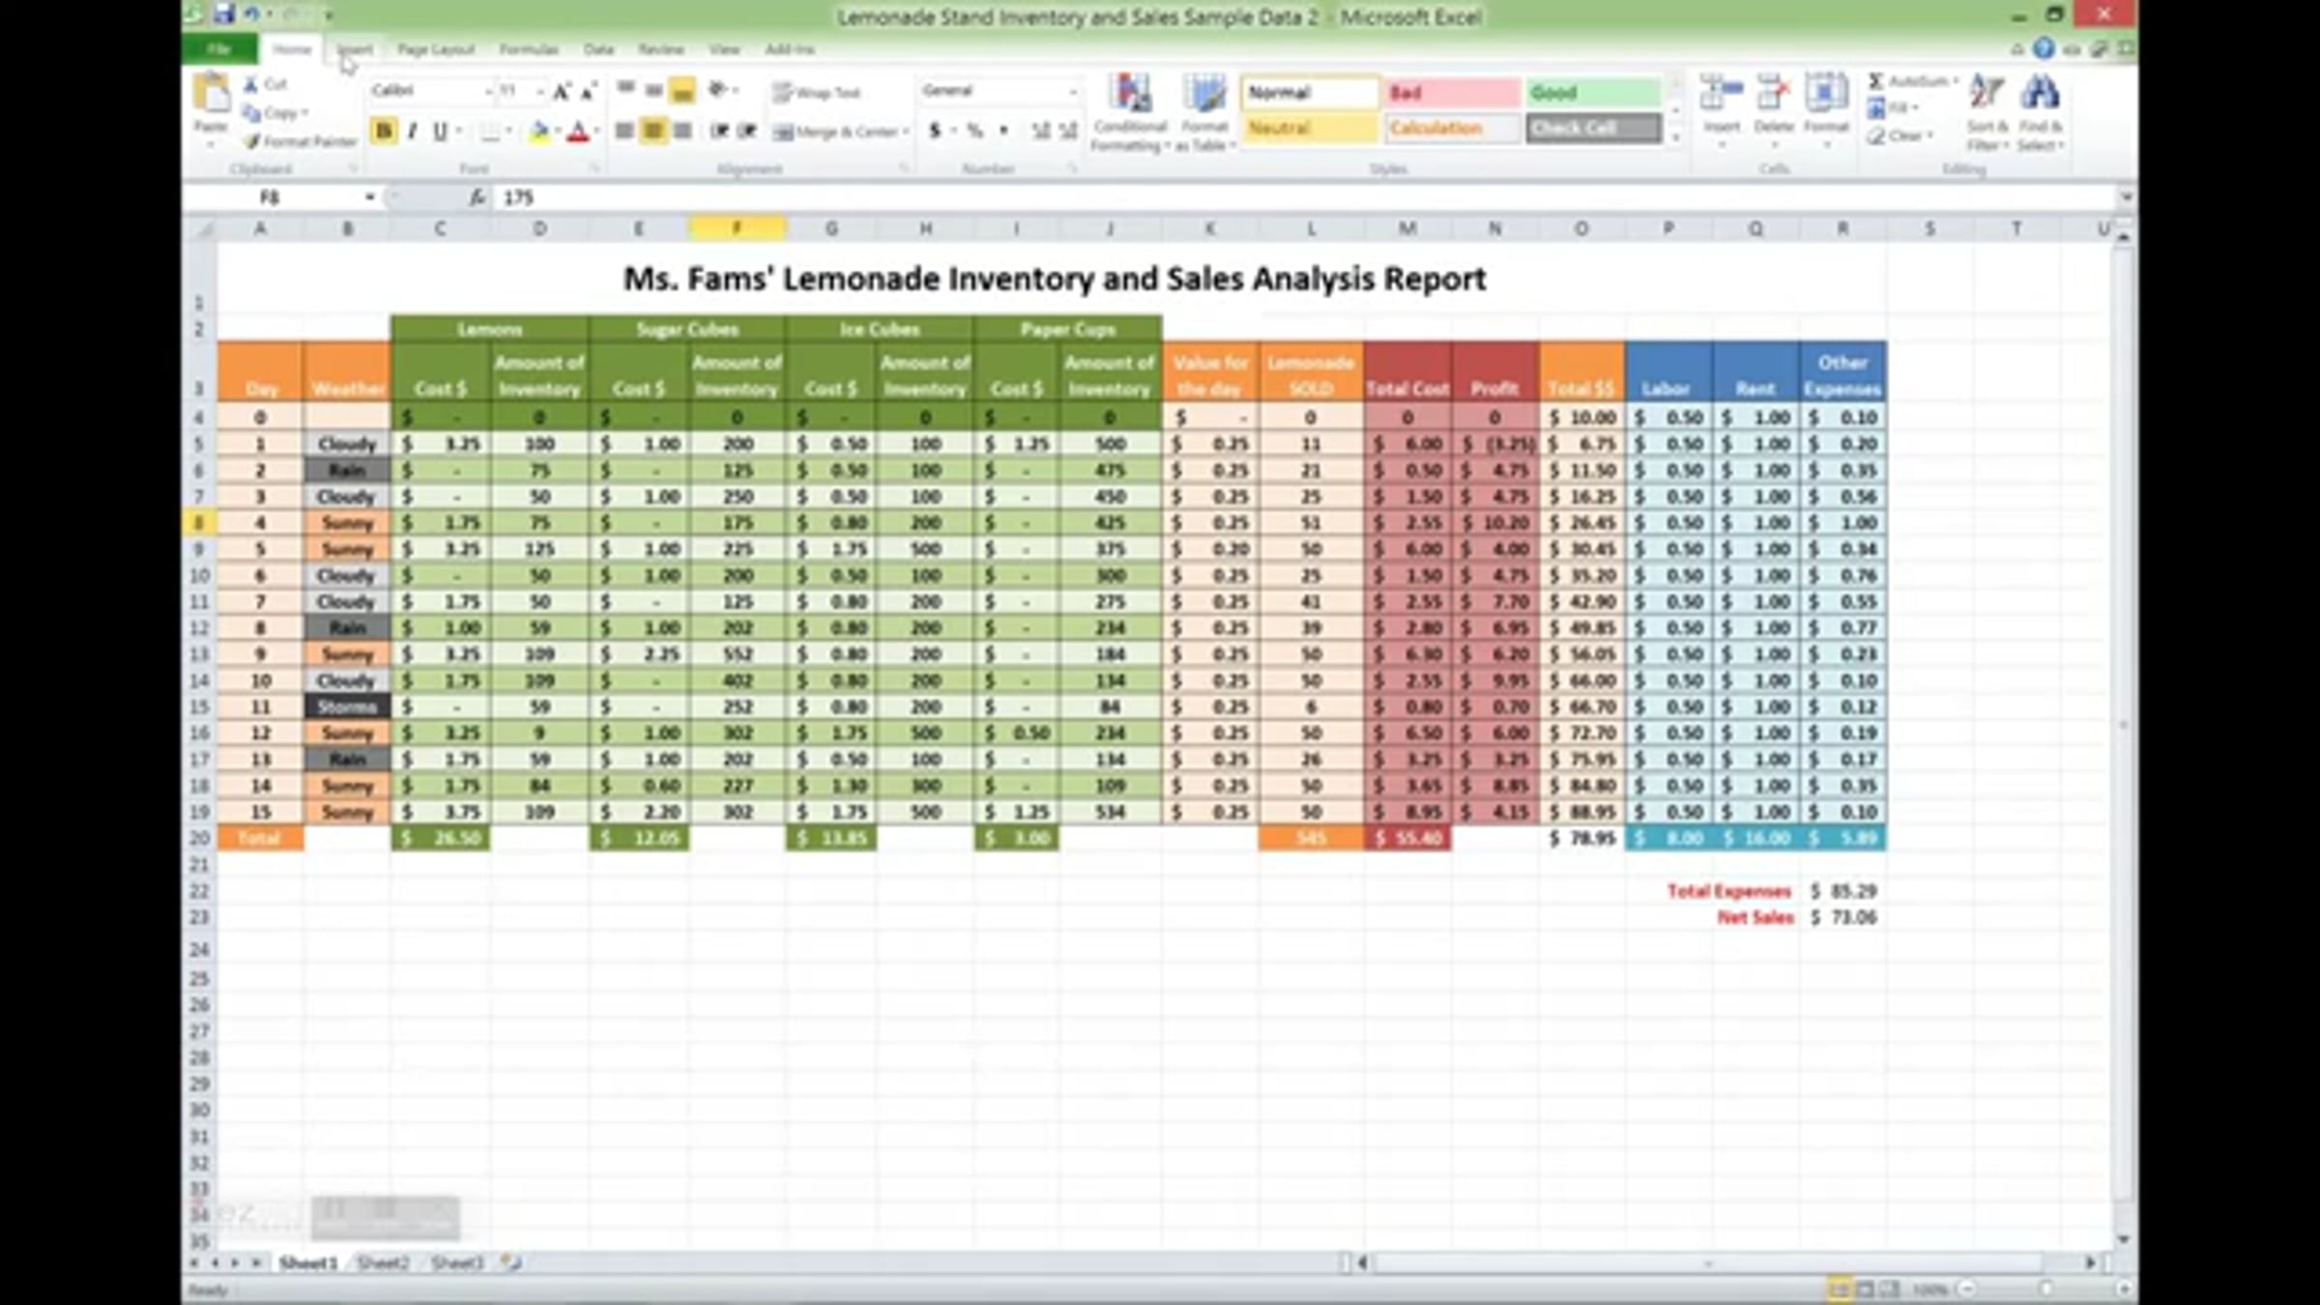Open the General number format dropdown
This screenshot has width=2320, height=1305.
(x=1072, y=91)
